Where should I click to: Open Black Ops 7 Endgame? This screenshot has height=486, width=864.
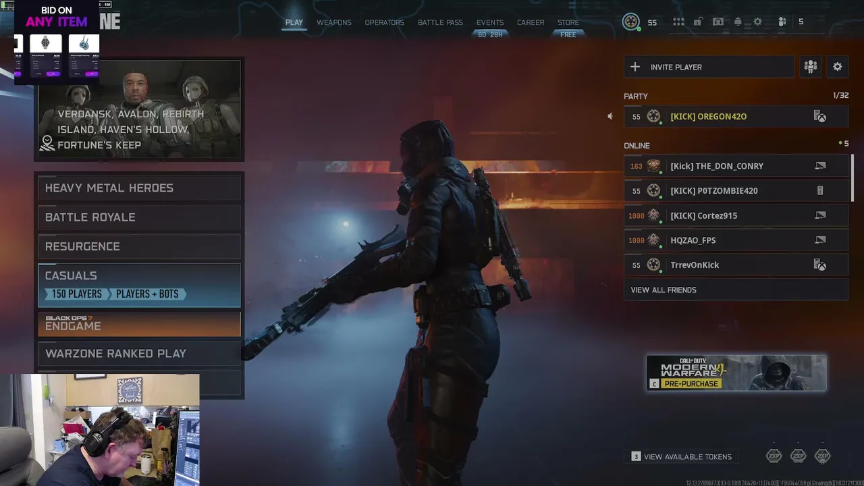tap(139, 323)
